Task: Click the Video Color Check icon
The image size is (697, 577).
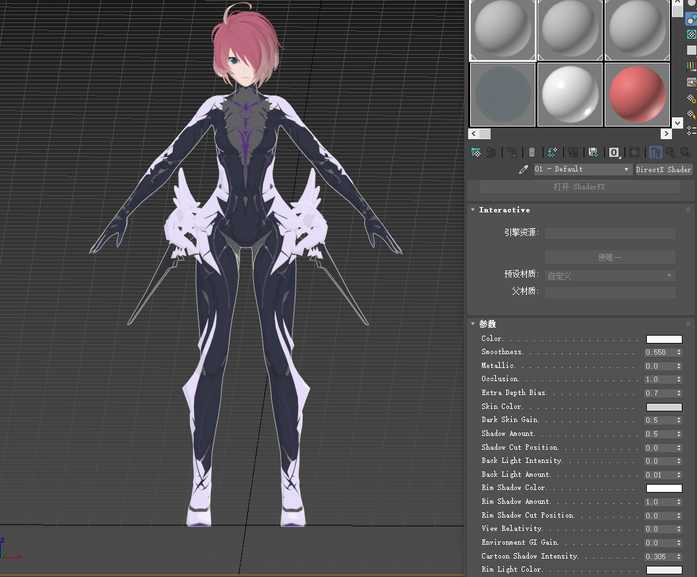Action: (x=691, y=65)
